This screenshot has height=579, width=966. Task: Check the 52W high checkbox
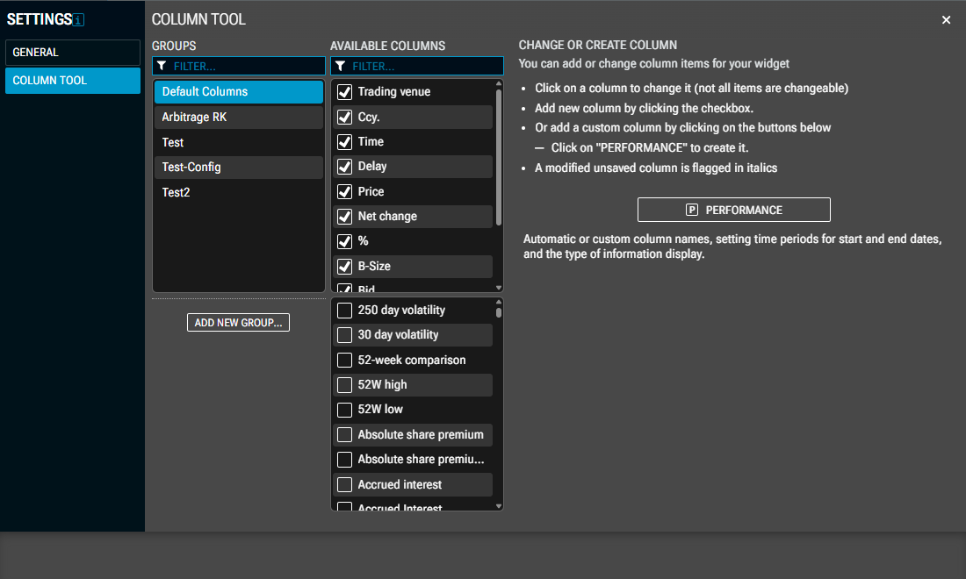point(344,384)
